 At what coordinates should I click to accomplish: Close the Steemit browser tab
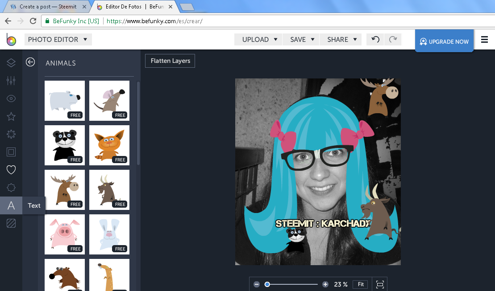pyautogui.click(x=84, y=7)
